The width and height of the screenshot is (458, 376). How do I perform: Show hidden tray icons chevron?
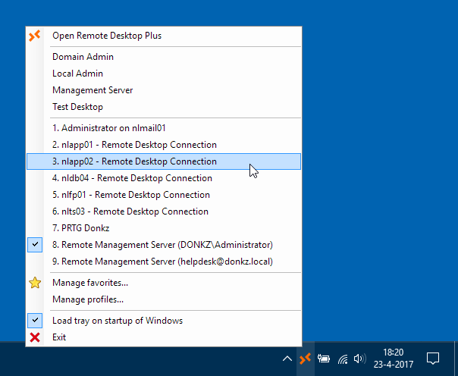pos(287,359)
